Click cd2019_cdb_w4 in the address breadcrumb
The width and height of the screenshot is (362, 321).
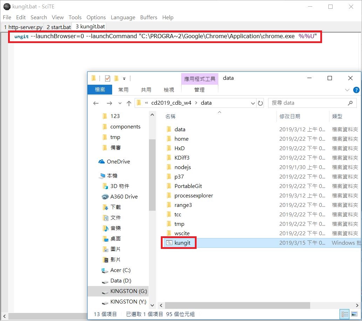171,103
